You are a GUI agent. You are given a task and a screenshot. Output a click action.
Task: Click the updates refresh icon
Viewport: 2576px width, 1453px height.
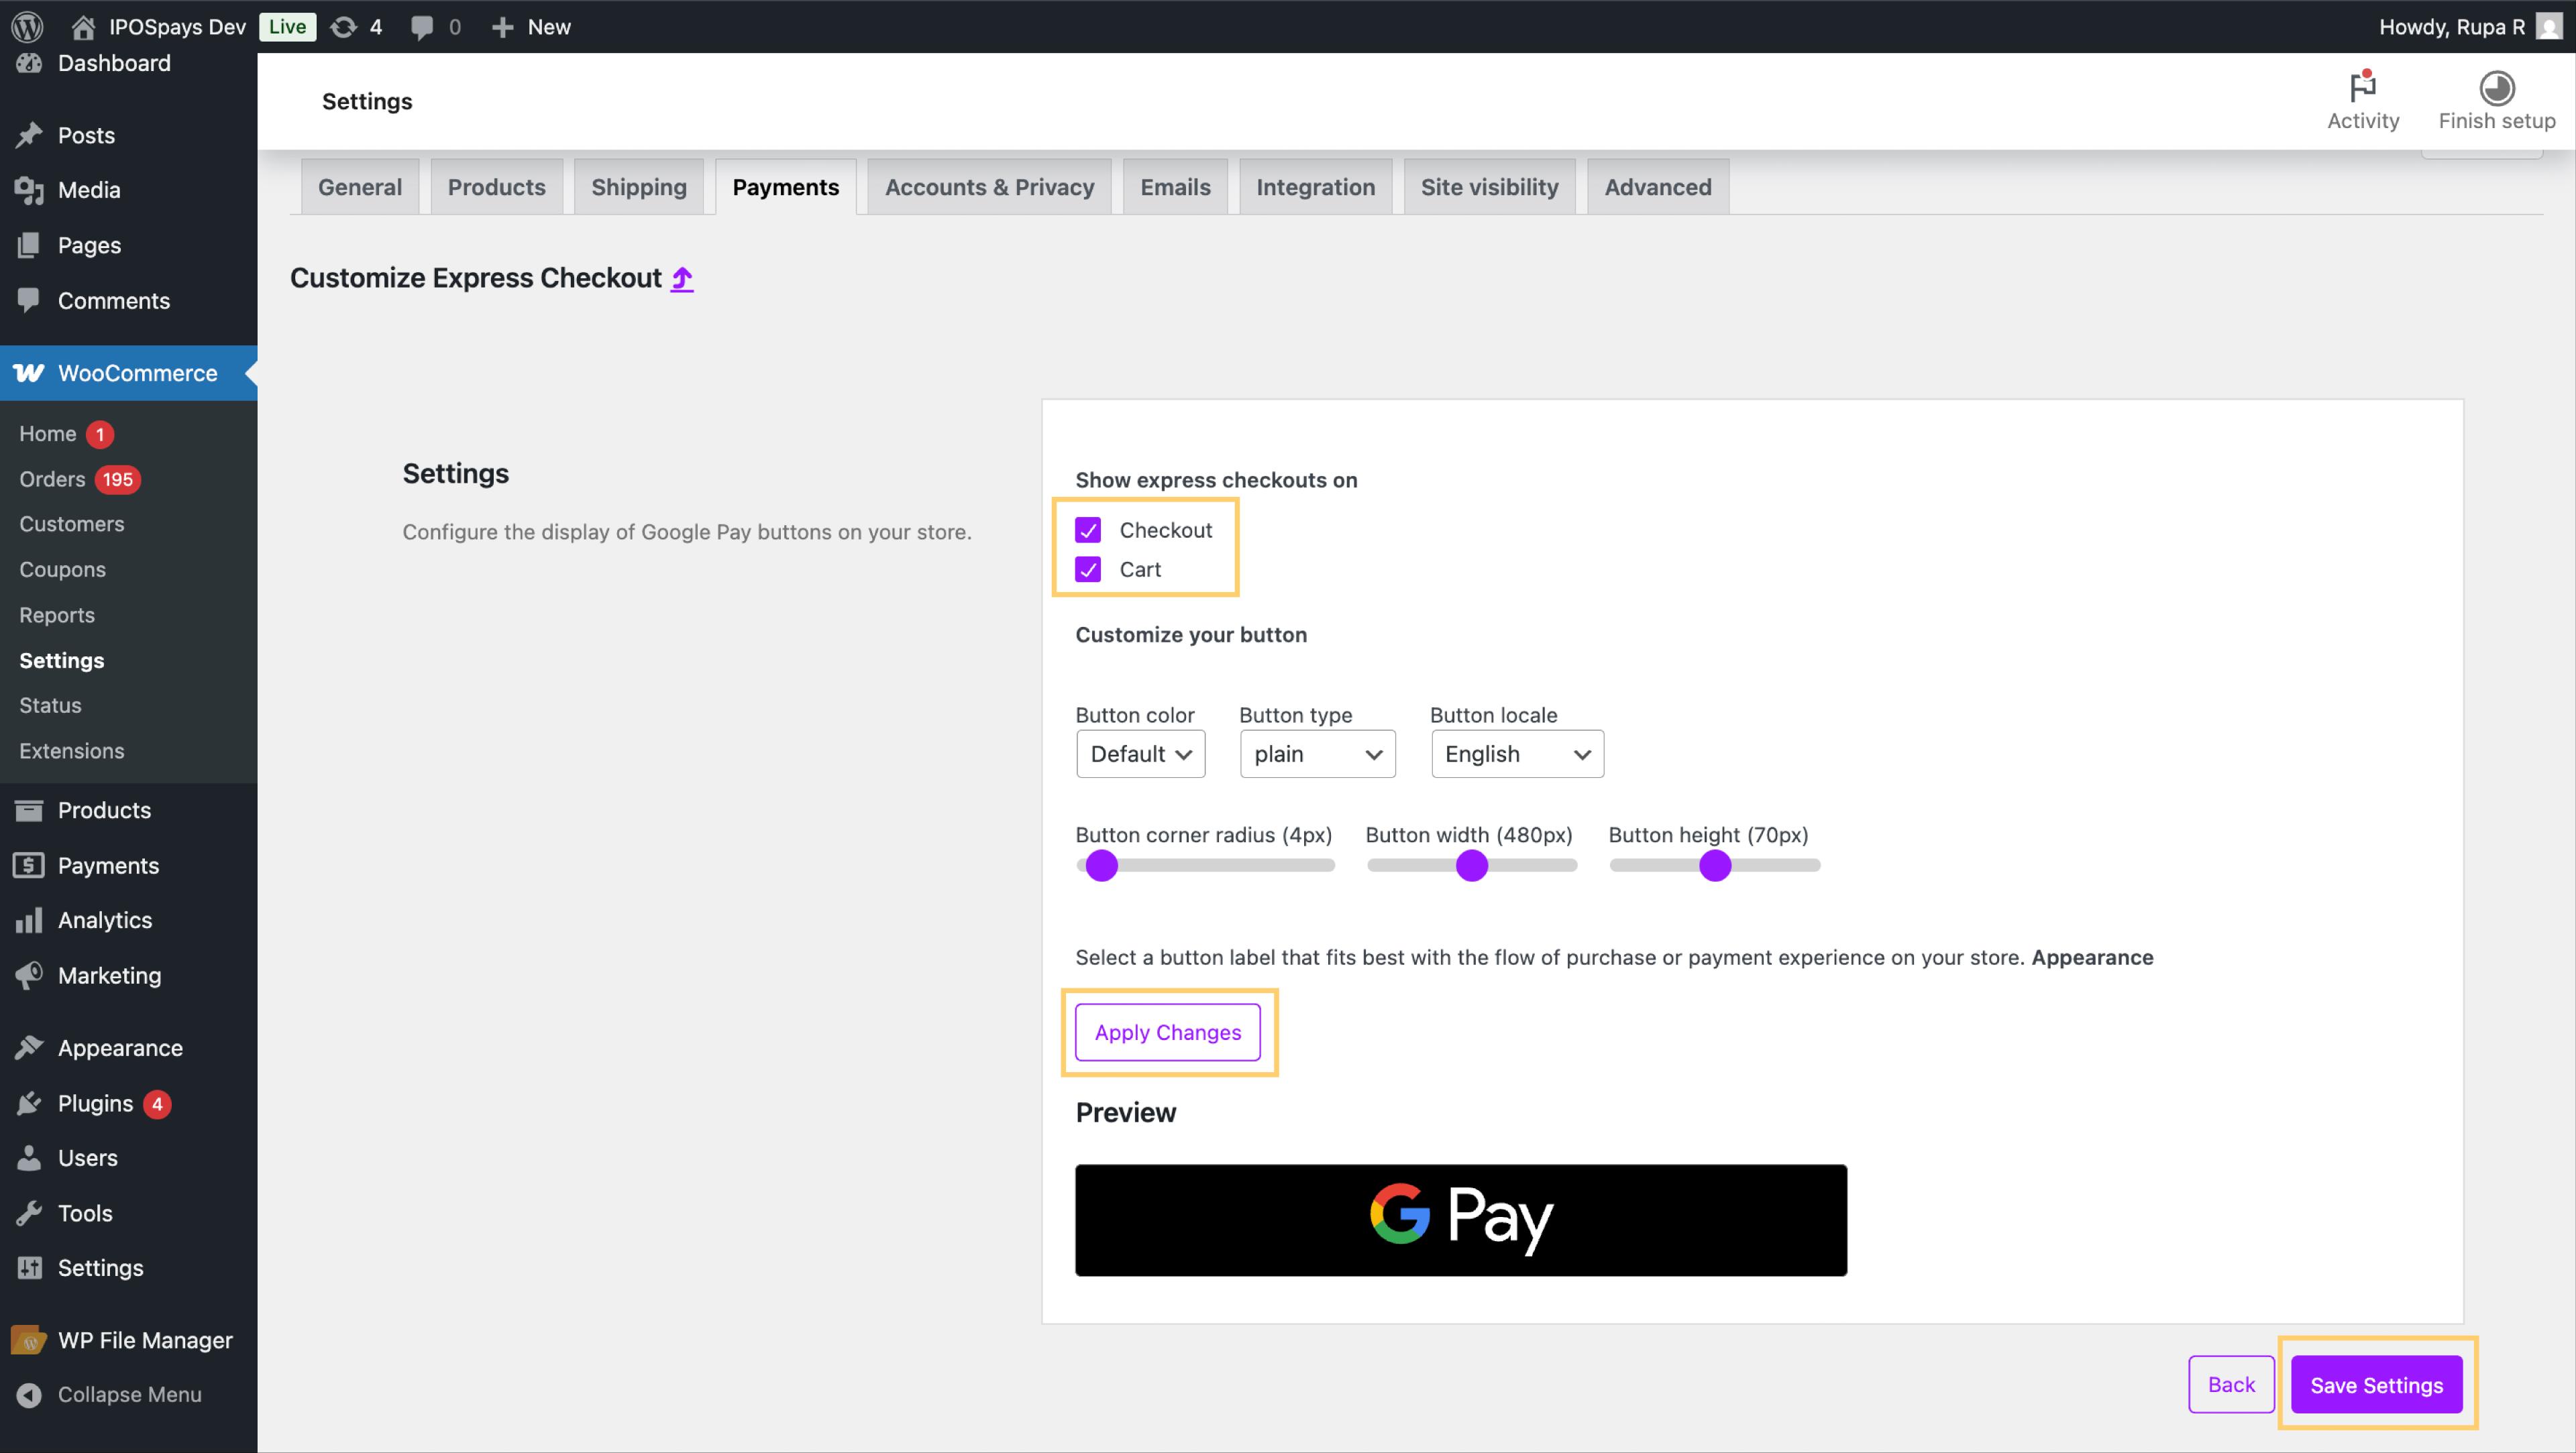pos(343,27)
